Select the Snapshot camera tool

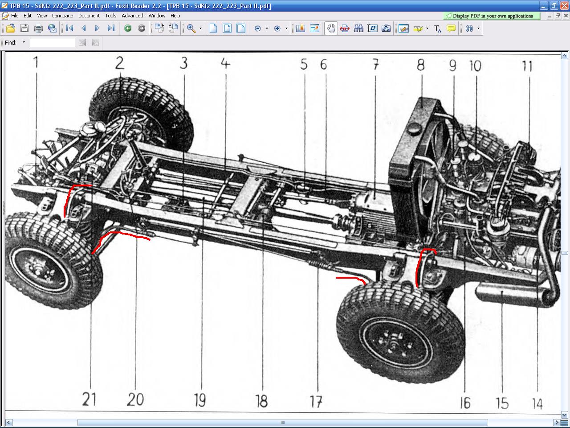(x=386, y=29)
